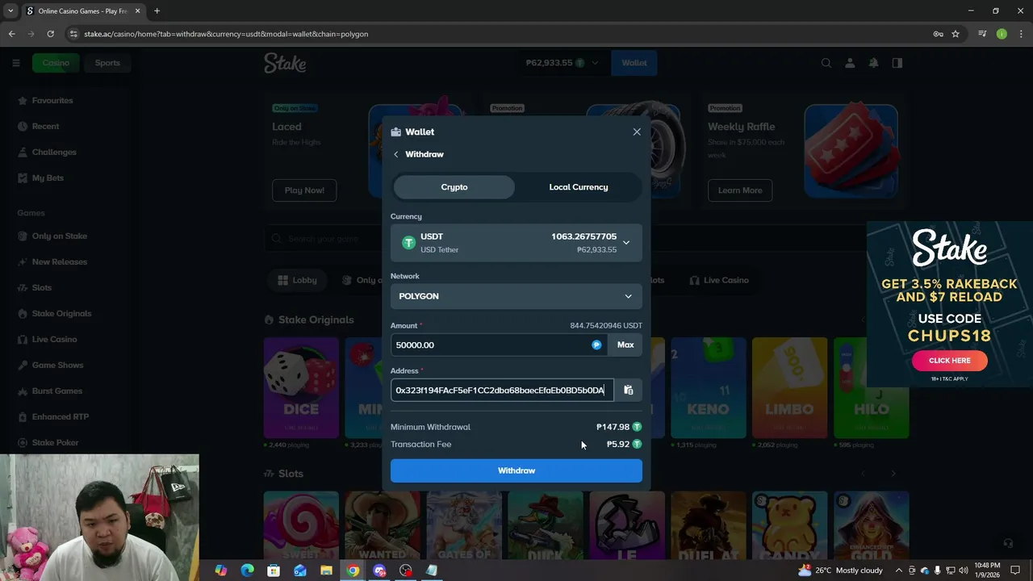
Task: Switch to the Crypto tab
Action: [x=454, y=187]
